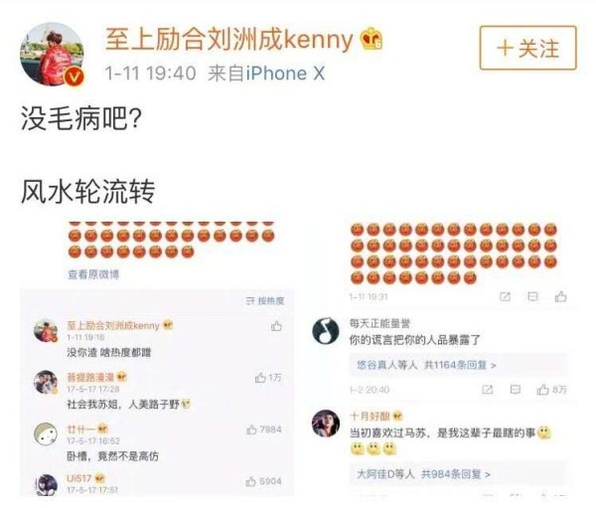Screen dimensions: 596x508
Task: Expand 共1164条回复 replies
Action: (x=427, y=365)
